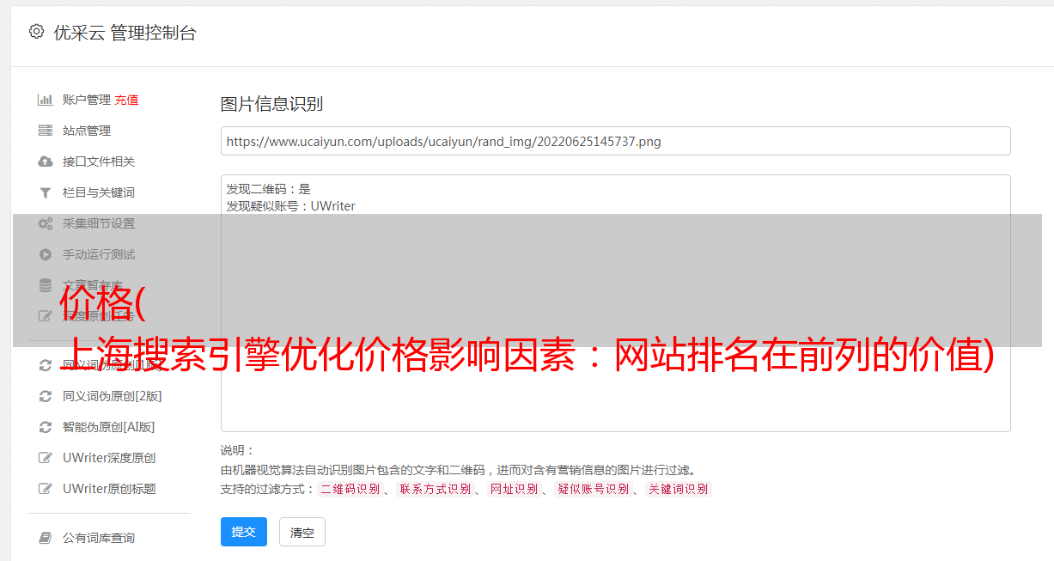Image resolution: width=1054 pixels, height=561 pixels.
Task: Open 智能伪原创[AI版] via its refresh icon
Action: coord(46,427)
